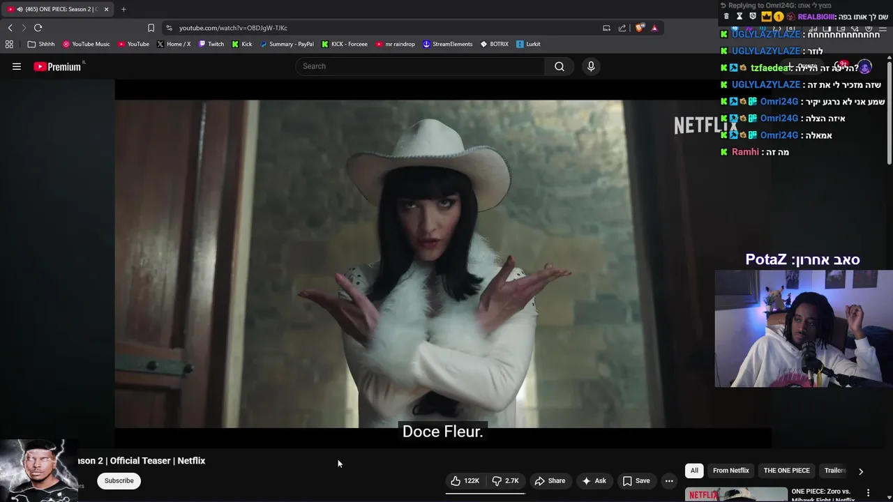Open the Brave Shields lion icon
Screen dimensions: 893x502
(x=639, y=28)
